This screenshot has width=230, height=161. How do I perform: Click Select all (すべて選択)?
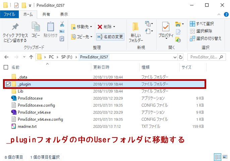click(202, 23)
